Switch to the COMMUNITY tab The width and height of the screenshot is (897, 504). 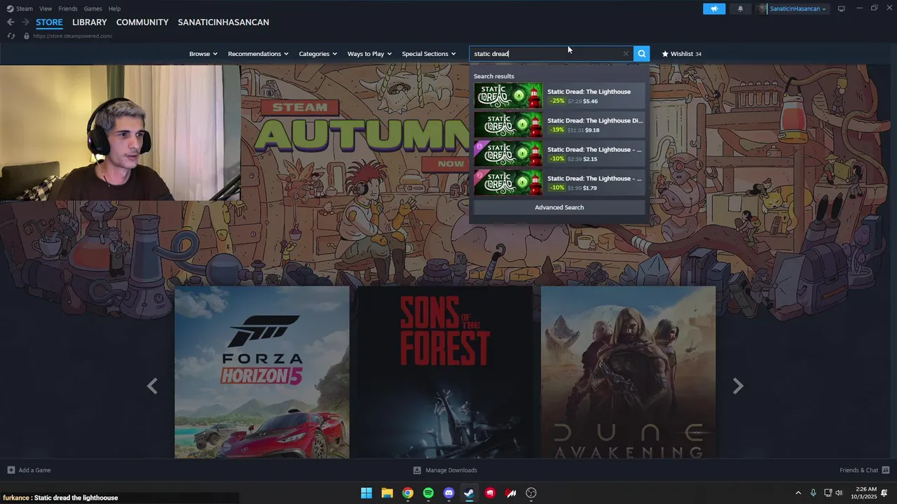(x=142, y=22)
